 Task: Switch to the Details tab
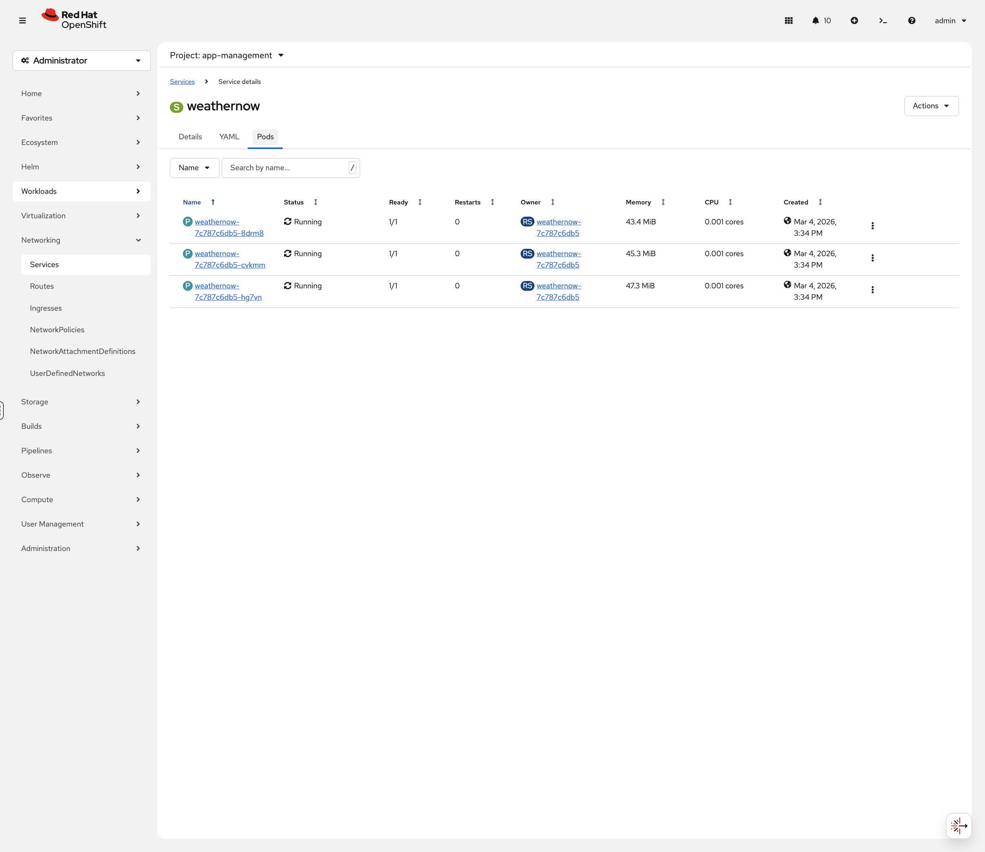click(x=190, y=136)
